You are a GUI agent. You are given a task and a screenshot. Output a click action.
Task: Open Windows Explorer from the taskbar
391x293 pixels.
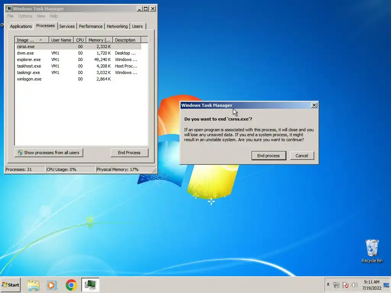click(x=33, y=285)
